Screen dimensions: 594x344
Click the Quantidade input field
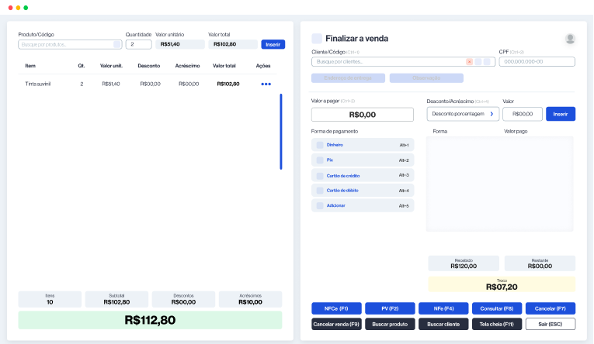[x=139, y=45]
